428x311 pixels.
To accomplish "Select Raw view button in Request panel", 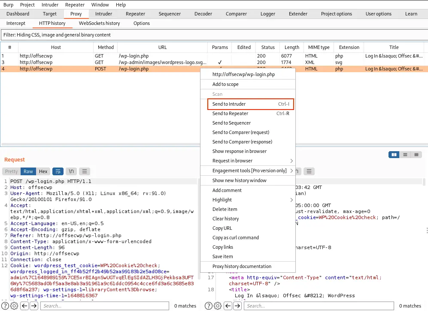I will (x=28, y=171).
